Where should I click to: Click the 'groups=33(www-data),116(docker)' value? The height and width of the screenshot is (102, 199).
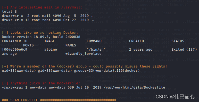pos(107,71)
